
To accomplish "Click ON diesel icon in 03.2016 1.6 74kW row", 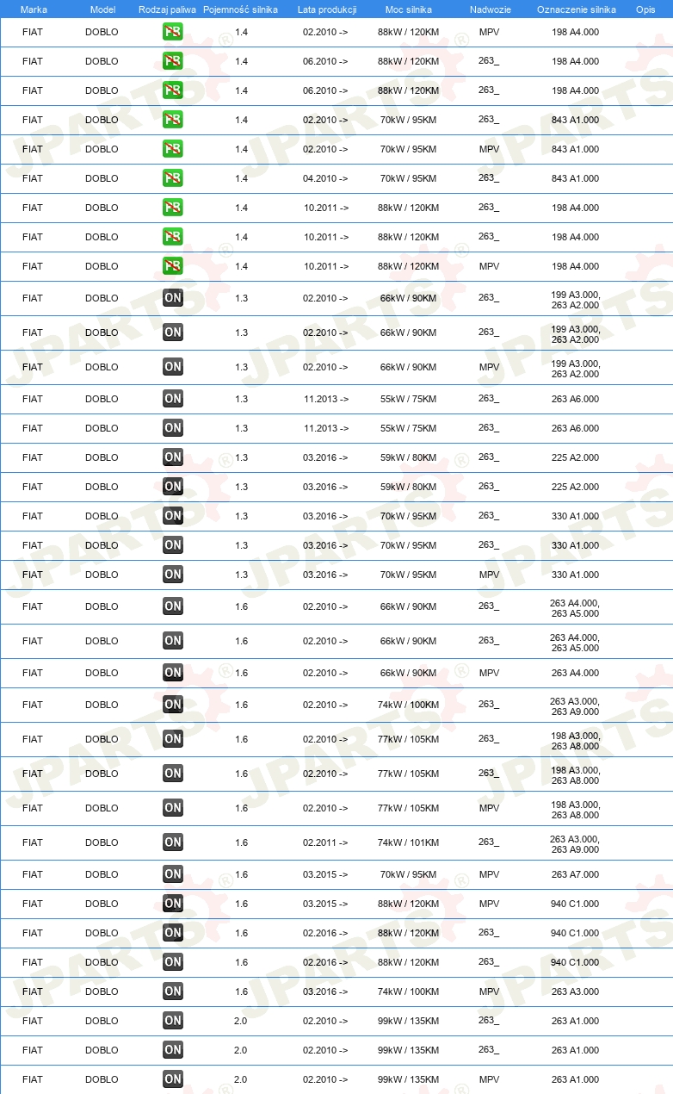I will click(173, 991).
